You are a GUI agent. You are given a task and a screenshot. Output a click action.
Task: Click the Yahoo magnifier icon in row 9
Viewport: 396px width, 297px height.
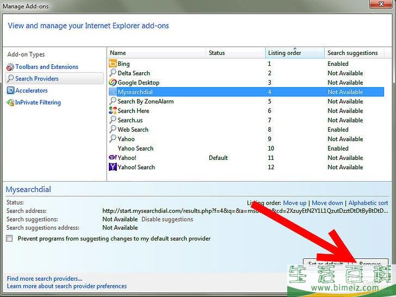[x=113, y=139]
